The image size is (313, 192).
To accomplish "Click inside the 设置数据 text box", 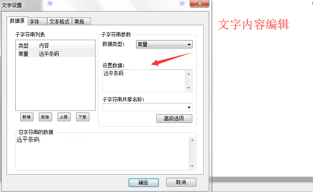I will coord(144,81).
